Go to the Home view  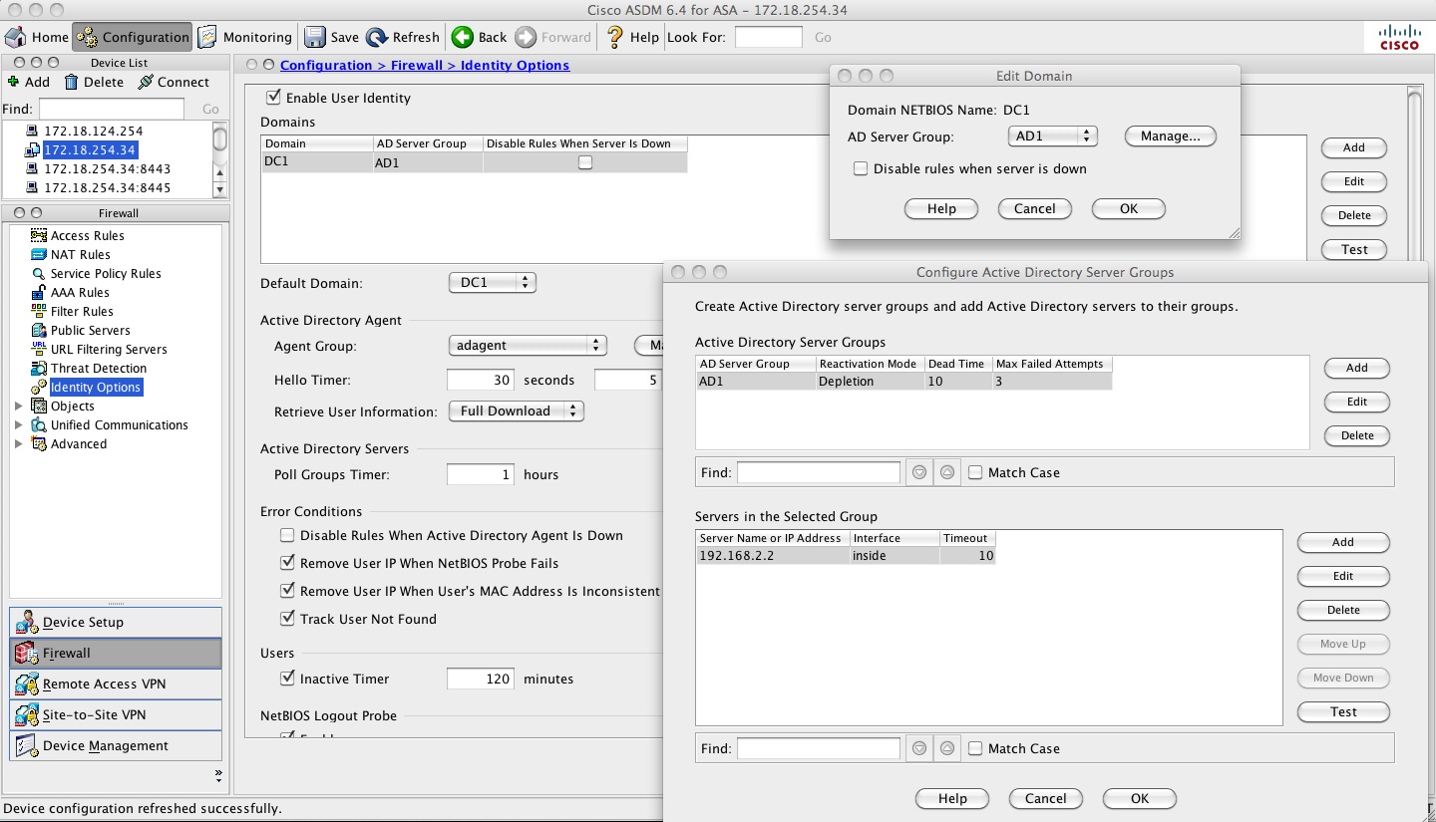pos(37,37)
